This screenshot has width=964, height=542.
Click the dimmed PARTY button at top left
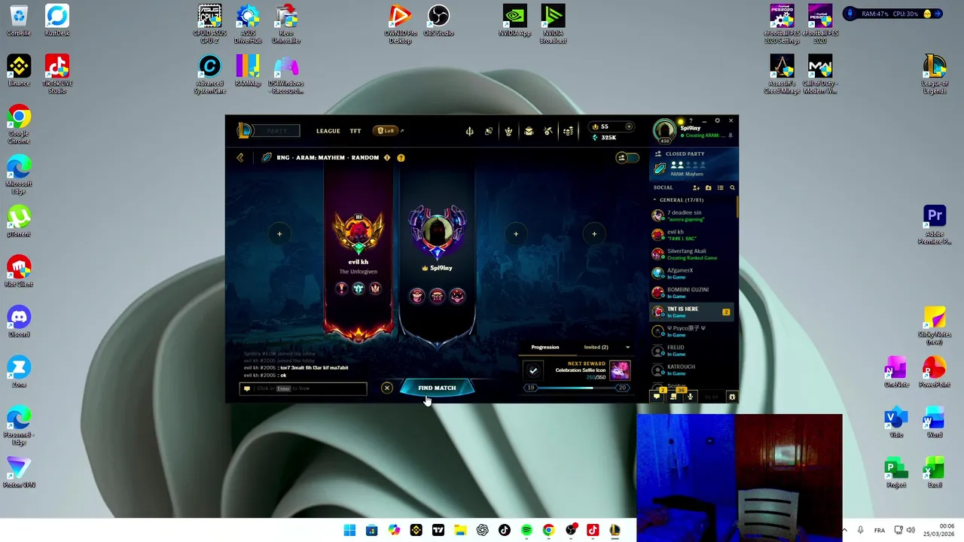coord(277,131)
